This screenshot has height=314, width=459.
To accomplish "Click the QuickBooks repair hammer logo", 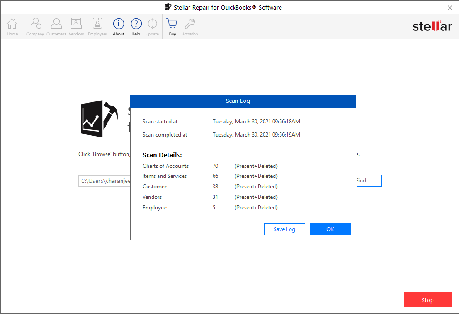I will coord(99,118).
